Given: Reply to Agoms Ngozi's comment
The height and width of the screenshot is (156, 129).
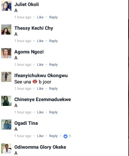Looking at the screenshot, I should 53,65.
